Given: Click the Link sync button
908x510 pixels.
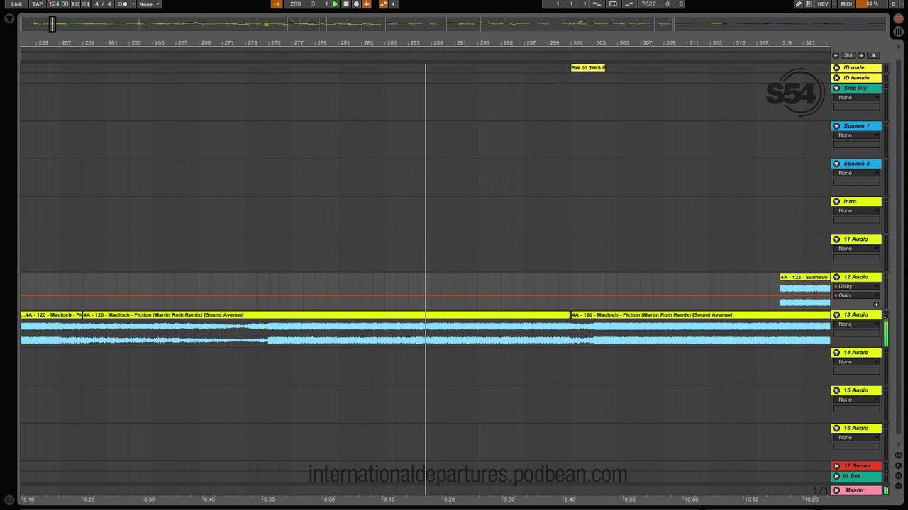Looking at the screenshot, I should (16, 4).
